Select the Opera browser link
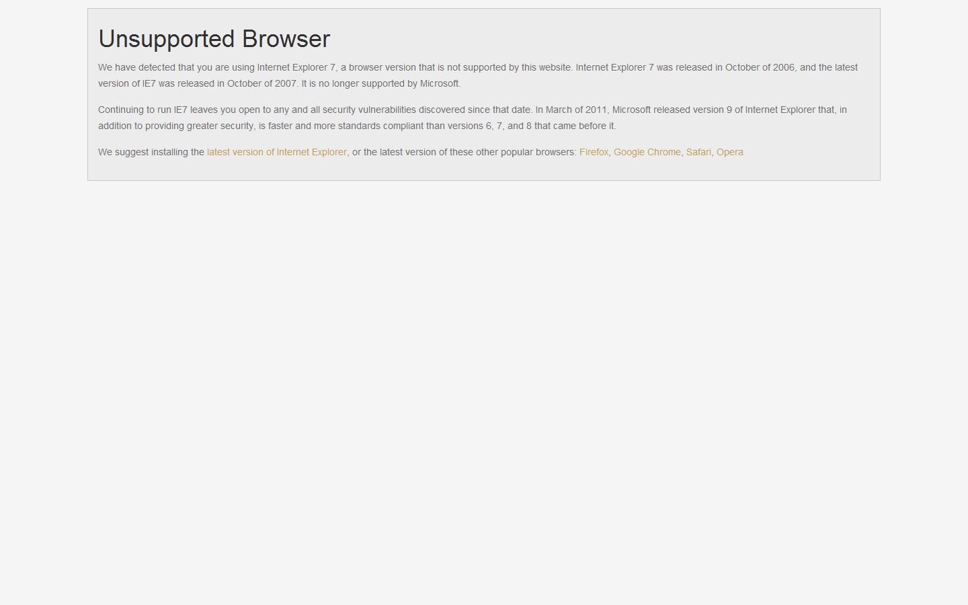Viewport: 968px width, 605px height. pos(729,152)
